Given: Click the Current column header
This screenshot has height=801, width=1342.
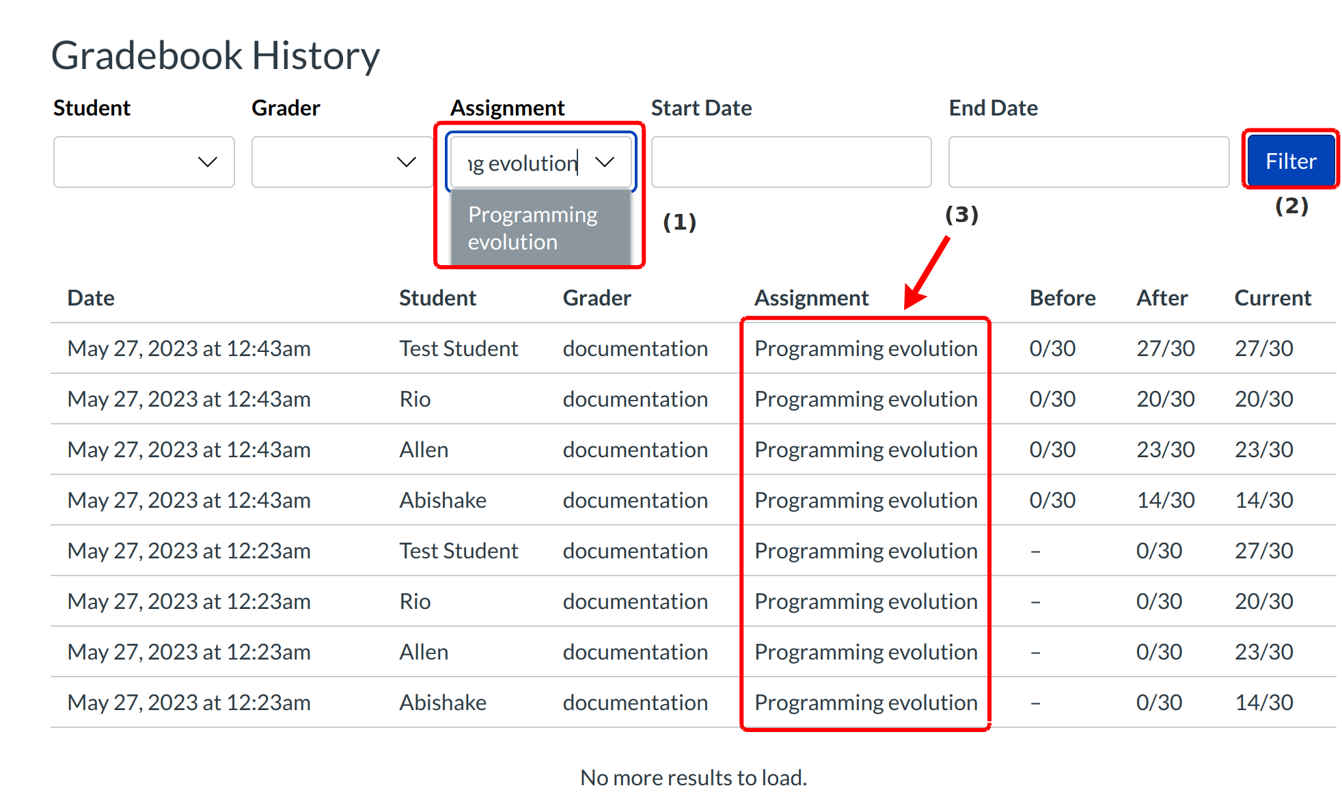Looking at the screenshot, I should (x=1272, y=298).
